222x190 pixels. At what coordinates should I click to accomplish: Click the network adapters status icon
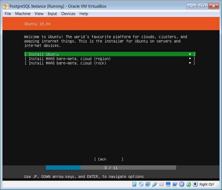pyautogui.click(x=148, y=184)
